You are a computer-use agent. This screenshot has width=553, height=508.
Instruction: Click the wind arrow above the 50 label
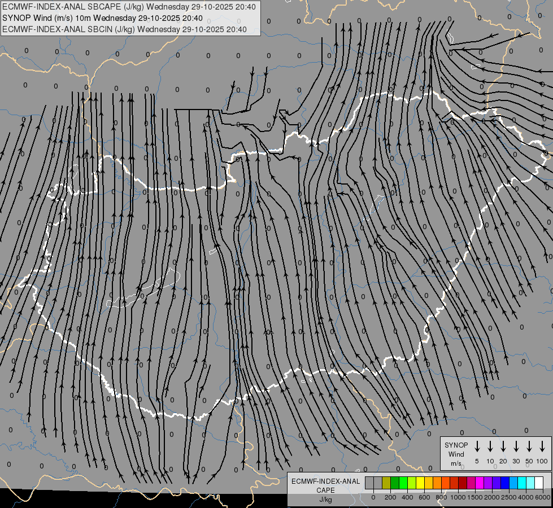pyautogui.click(x=529, y=446)
